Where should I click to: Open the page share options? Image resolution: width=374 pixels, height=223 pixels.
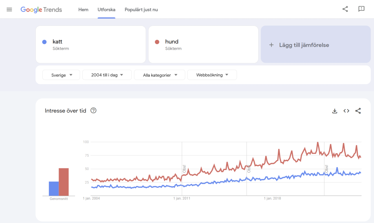[x=345, y=9]
